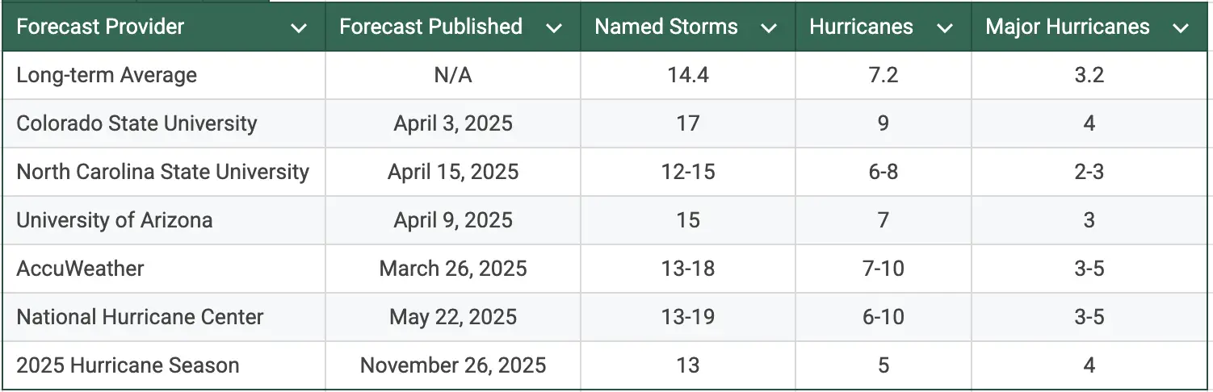
Task: Select the Colorado State University cell
Action: point(136,123)
